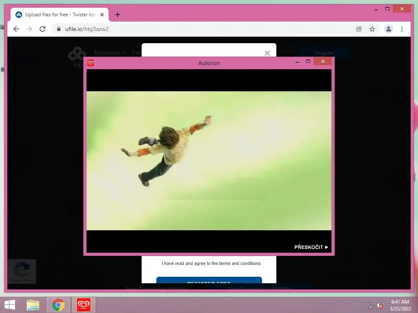
Task: Click the PŘESKOČIT skip button in Autorun
Action: [311, 247]
